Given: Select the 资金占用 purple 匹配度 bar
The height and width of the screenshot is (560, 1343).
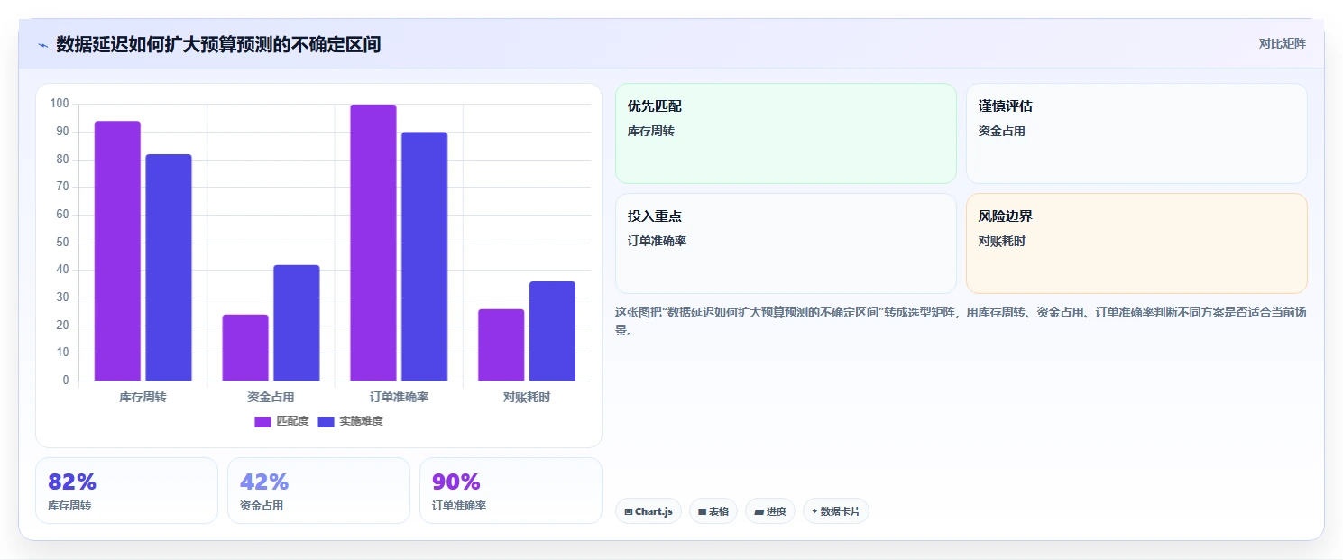Looking at the screenshot, I should [245, 347].
